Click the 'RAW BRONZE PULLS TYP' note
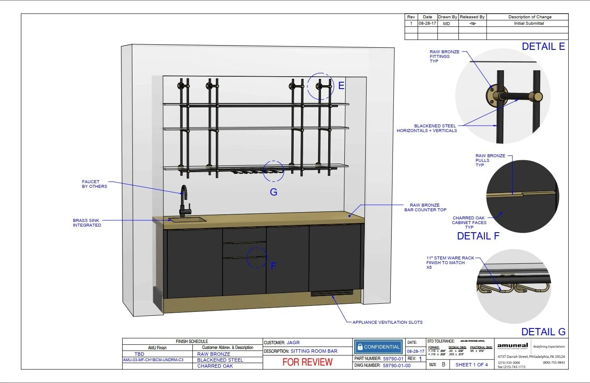 [x=490, y=160]
